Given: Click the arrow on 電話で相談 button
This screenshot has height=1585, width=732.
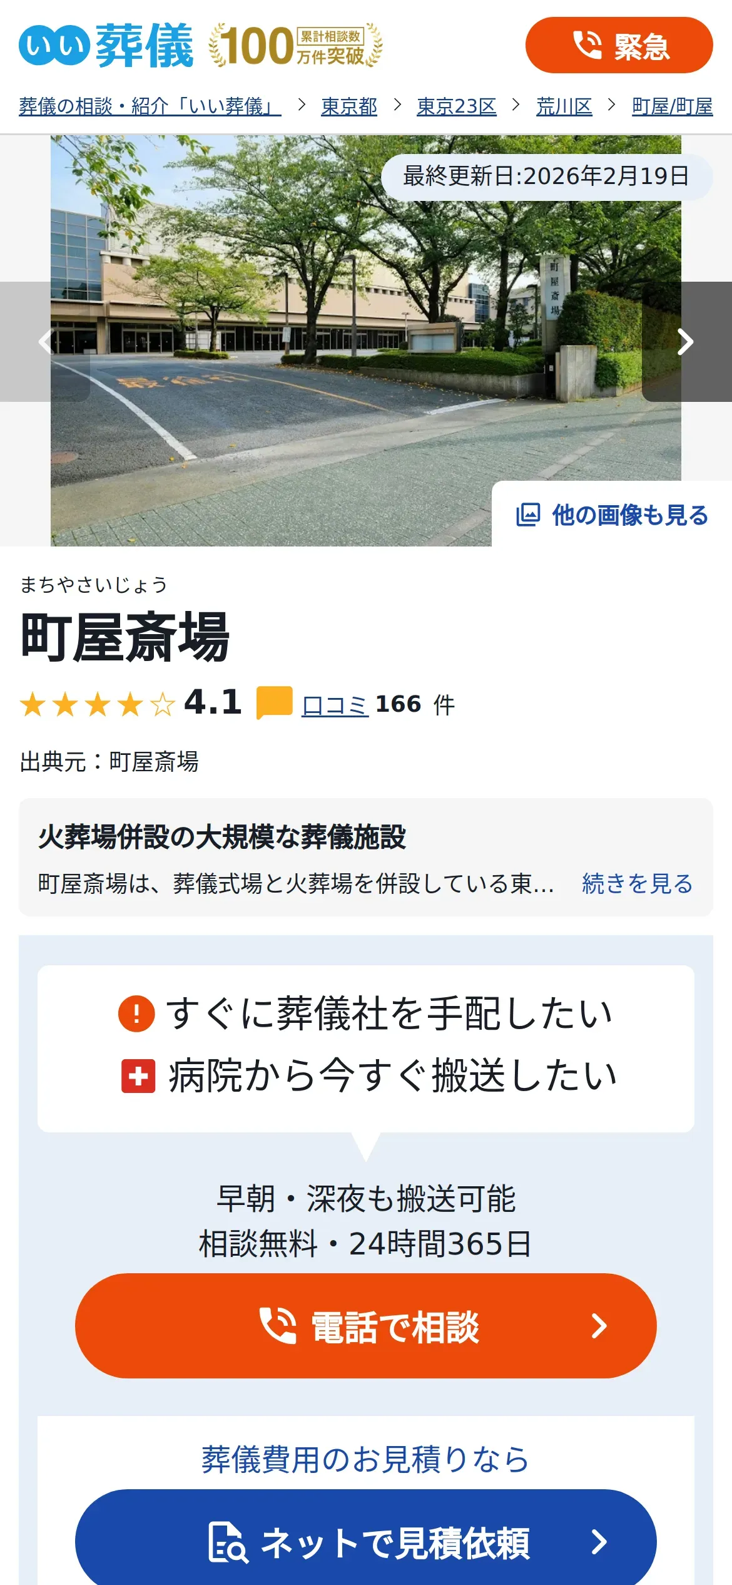Looking at the screenshot, I should (x=599, y=1326).
